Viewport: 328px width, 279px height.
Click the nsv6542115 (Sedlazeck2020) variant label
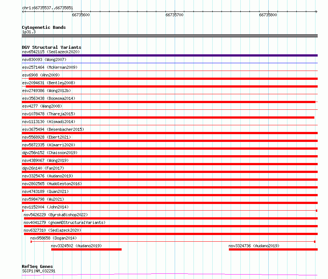[51, 52]
